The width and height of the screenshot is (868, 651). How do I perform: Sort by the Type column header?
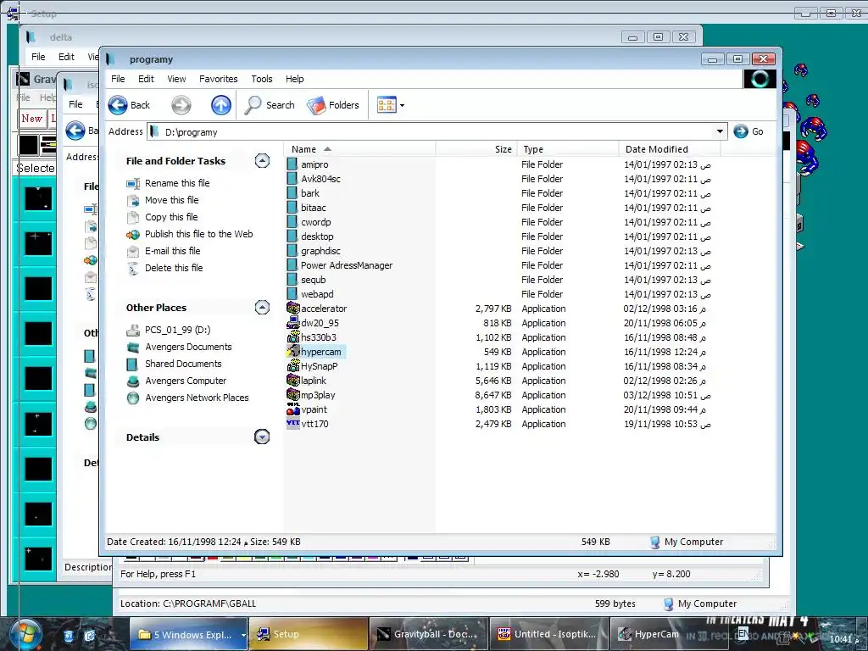tap(567, 149)
